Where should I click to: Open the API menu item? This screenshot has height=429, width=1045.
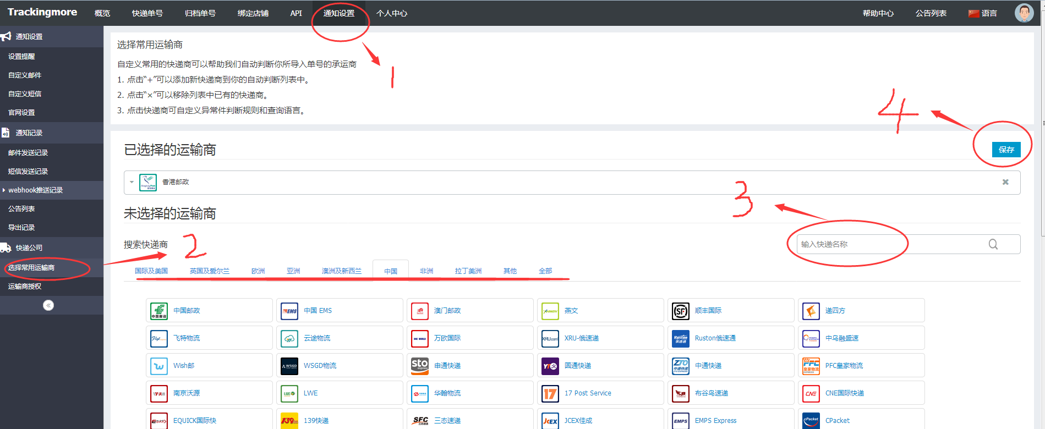[296, 13]
